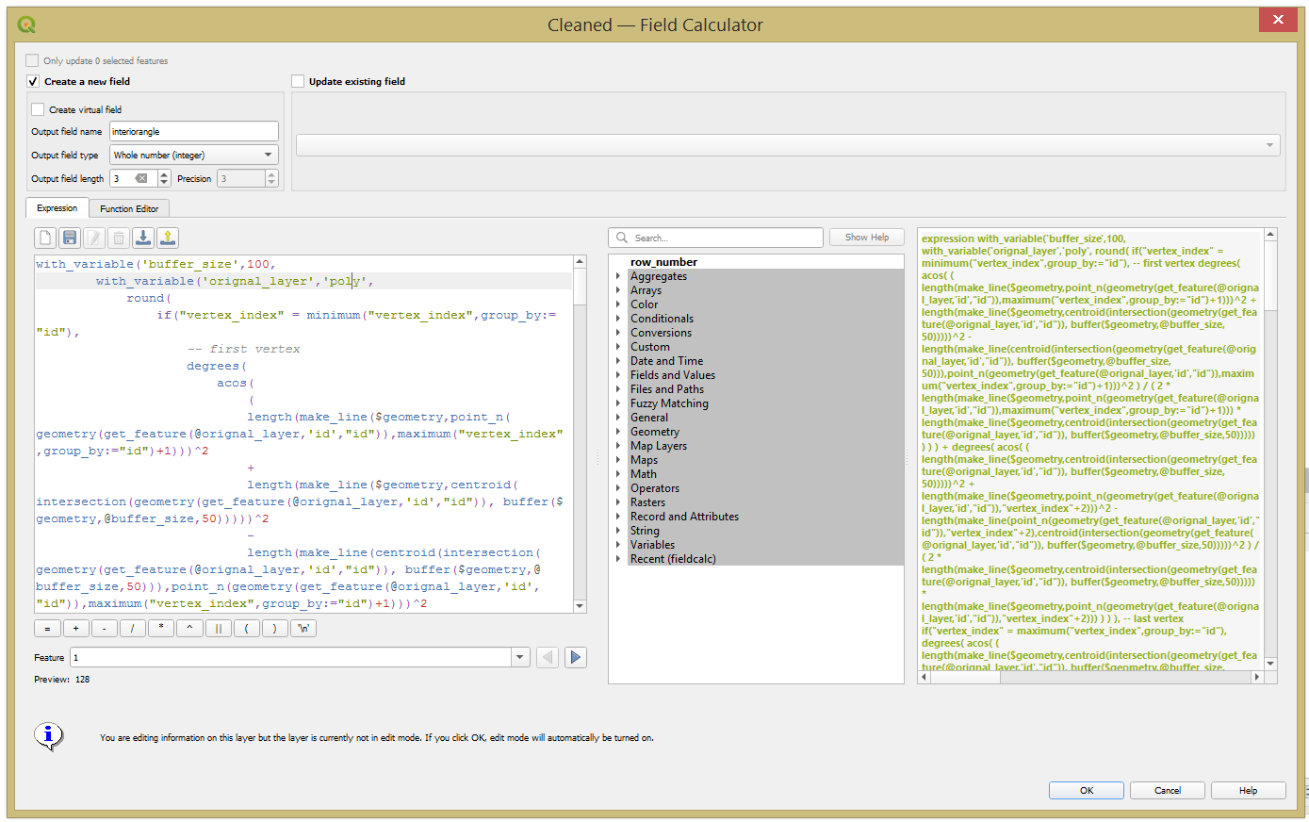Open the Feature selection dropdown

point(520,657)
